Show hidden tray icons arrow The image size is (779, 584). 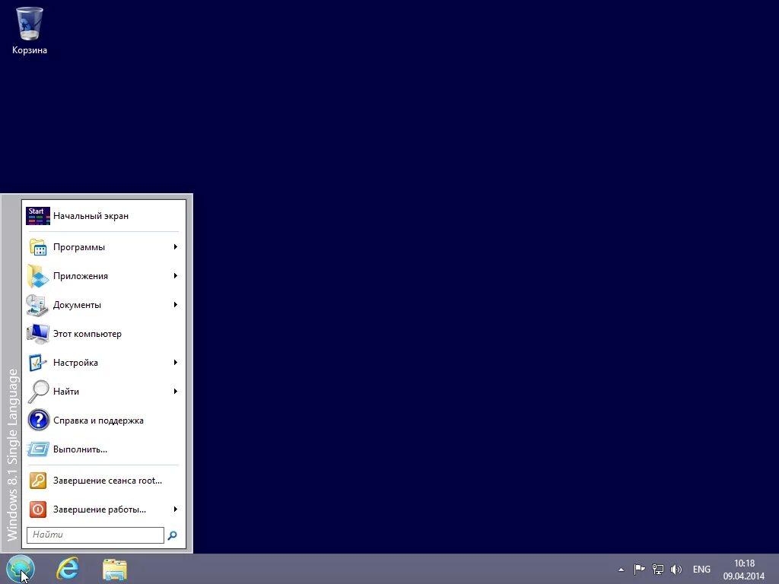pos(621,570)
